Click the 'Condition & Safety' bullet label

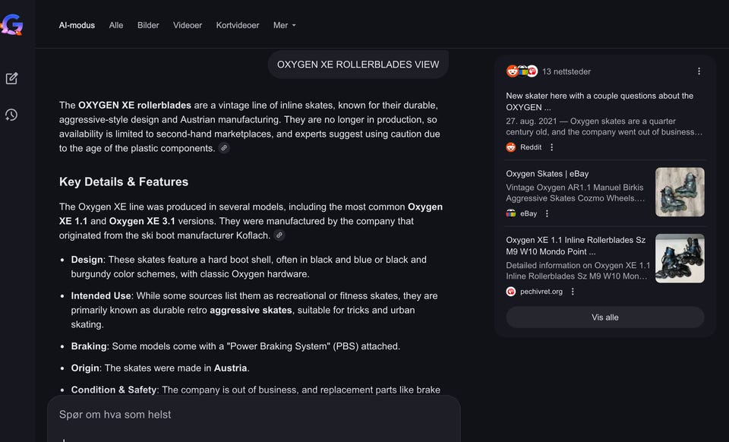pos(113,390)
